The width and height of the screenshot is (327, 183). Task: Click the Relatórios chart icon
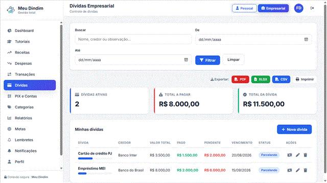pos(9,118)
